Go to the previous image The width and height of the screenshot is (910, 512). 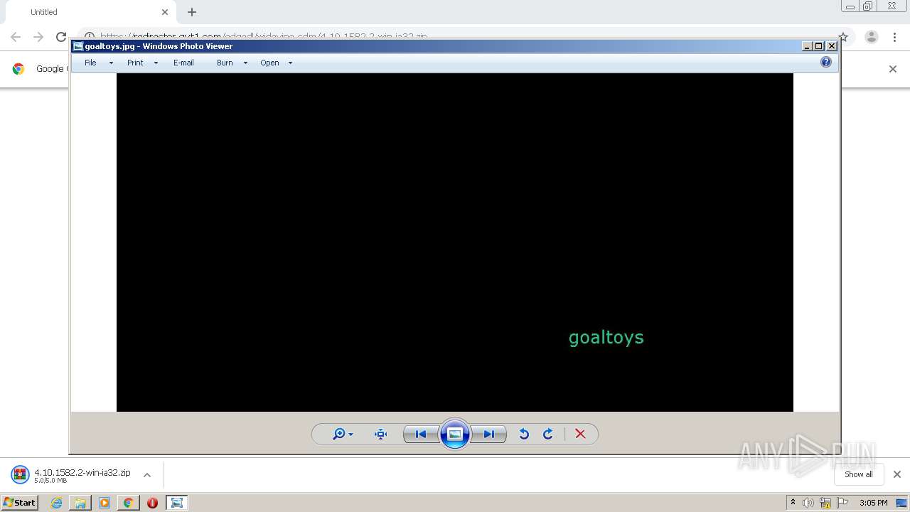tap(421, 434)
